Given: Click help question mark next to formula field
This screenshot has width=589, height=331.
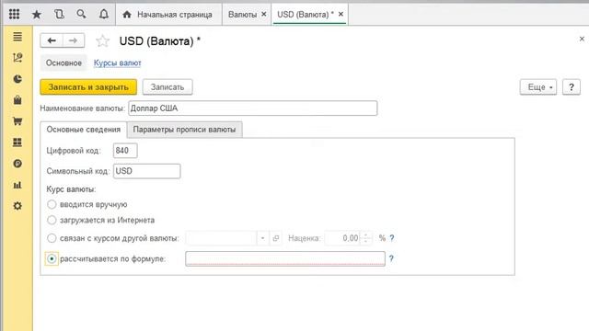Looking at the screenshot, I should pos(391,258).
